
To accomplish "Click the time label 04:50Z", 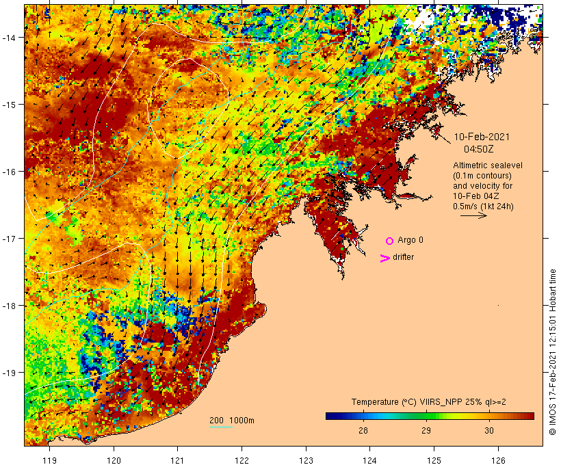I will 479,149.
